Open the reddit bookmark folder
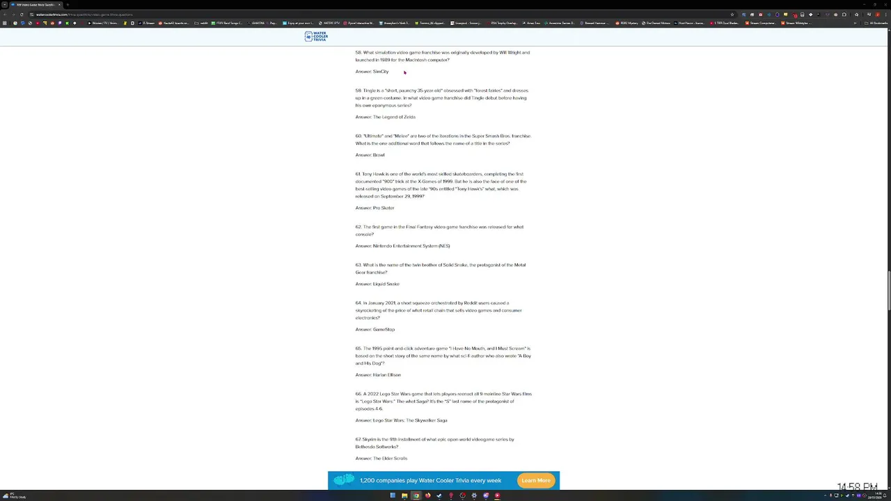The image size is (891, 501). coord(201,23)
